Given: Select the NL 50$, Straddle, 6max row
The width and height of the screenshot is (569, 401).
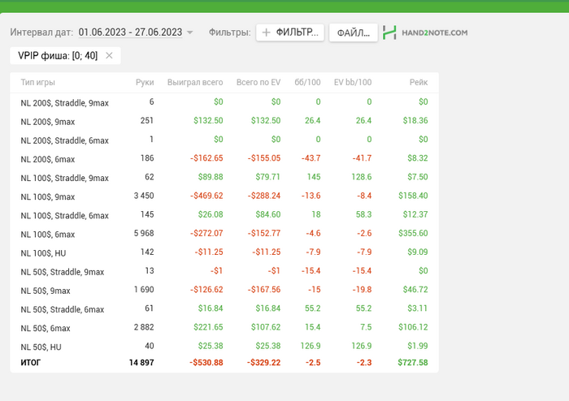Looking at the screenshot, I should pos(224,309).
